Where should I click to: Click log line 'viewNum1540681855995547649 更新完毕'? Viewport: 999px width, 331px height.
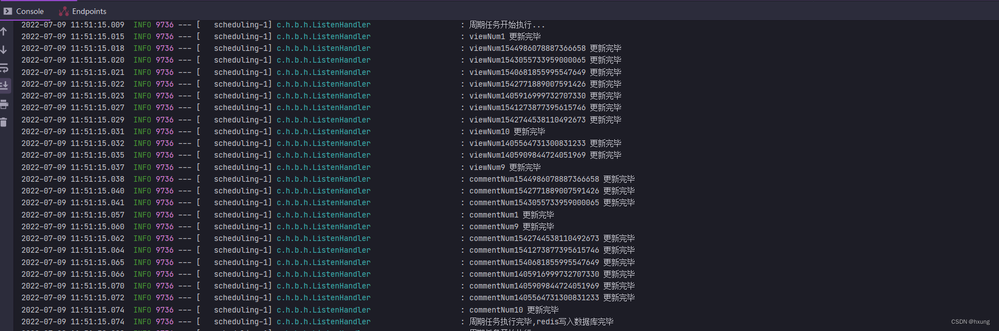click(x=545, y=72)
